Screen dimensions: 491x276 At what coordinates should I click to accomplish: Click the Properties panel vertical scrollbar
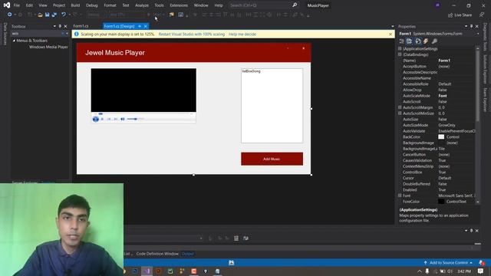(477, 125)
